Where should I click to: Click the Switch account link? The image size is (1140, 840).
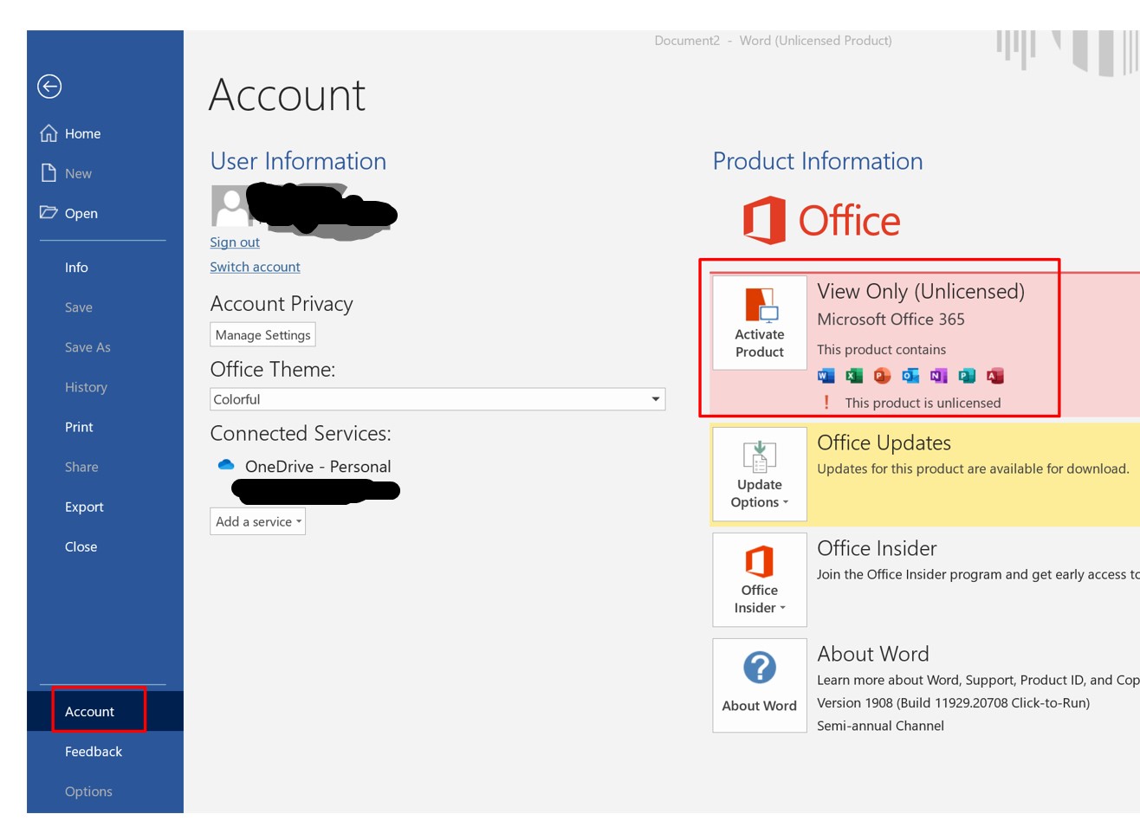tap(255, 267)
